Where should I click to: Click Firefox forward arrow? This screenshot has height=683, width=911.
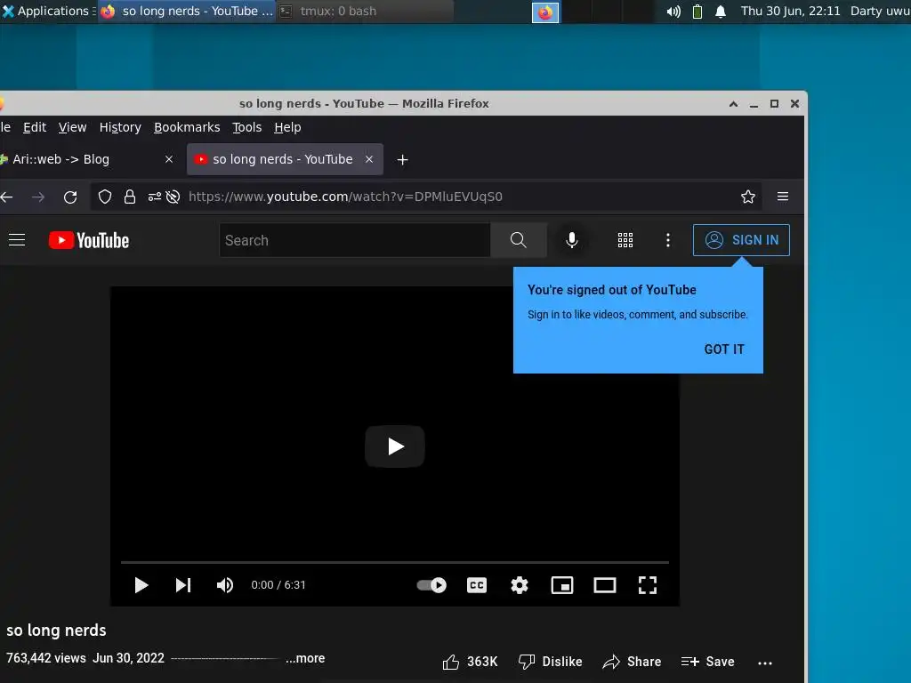38,197
